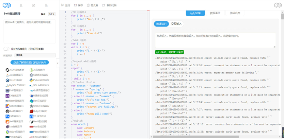Click the standard input text area

coord(215,40)
